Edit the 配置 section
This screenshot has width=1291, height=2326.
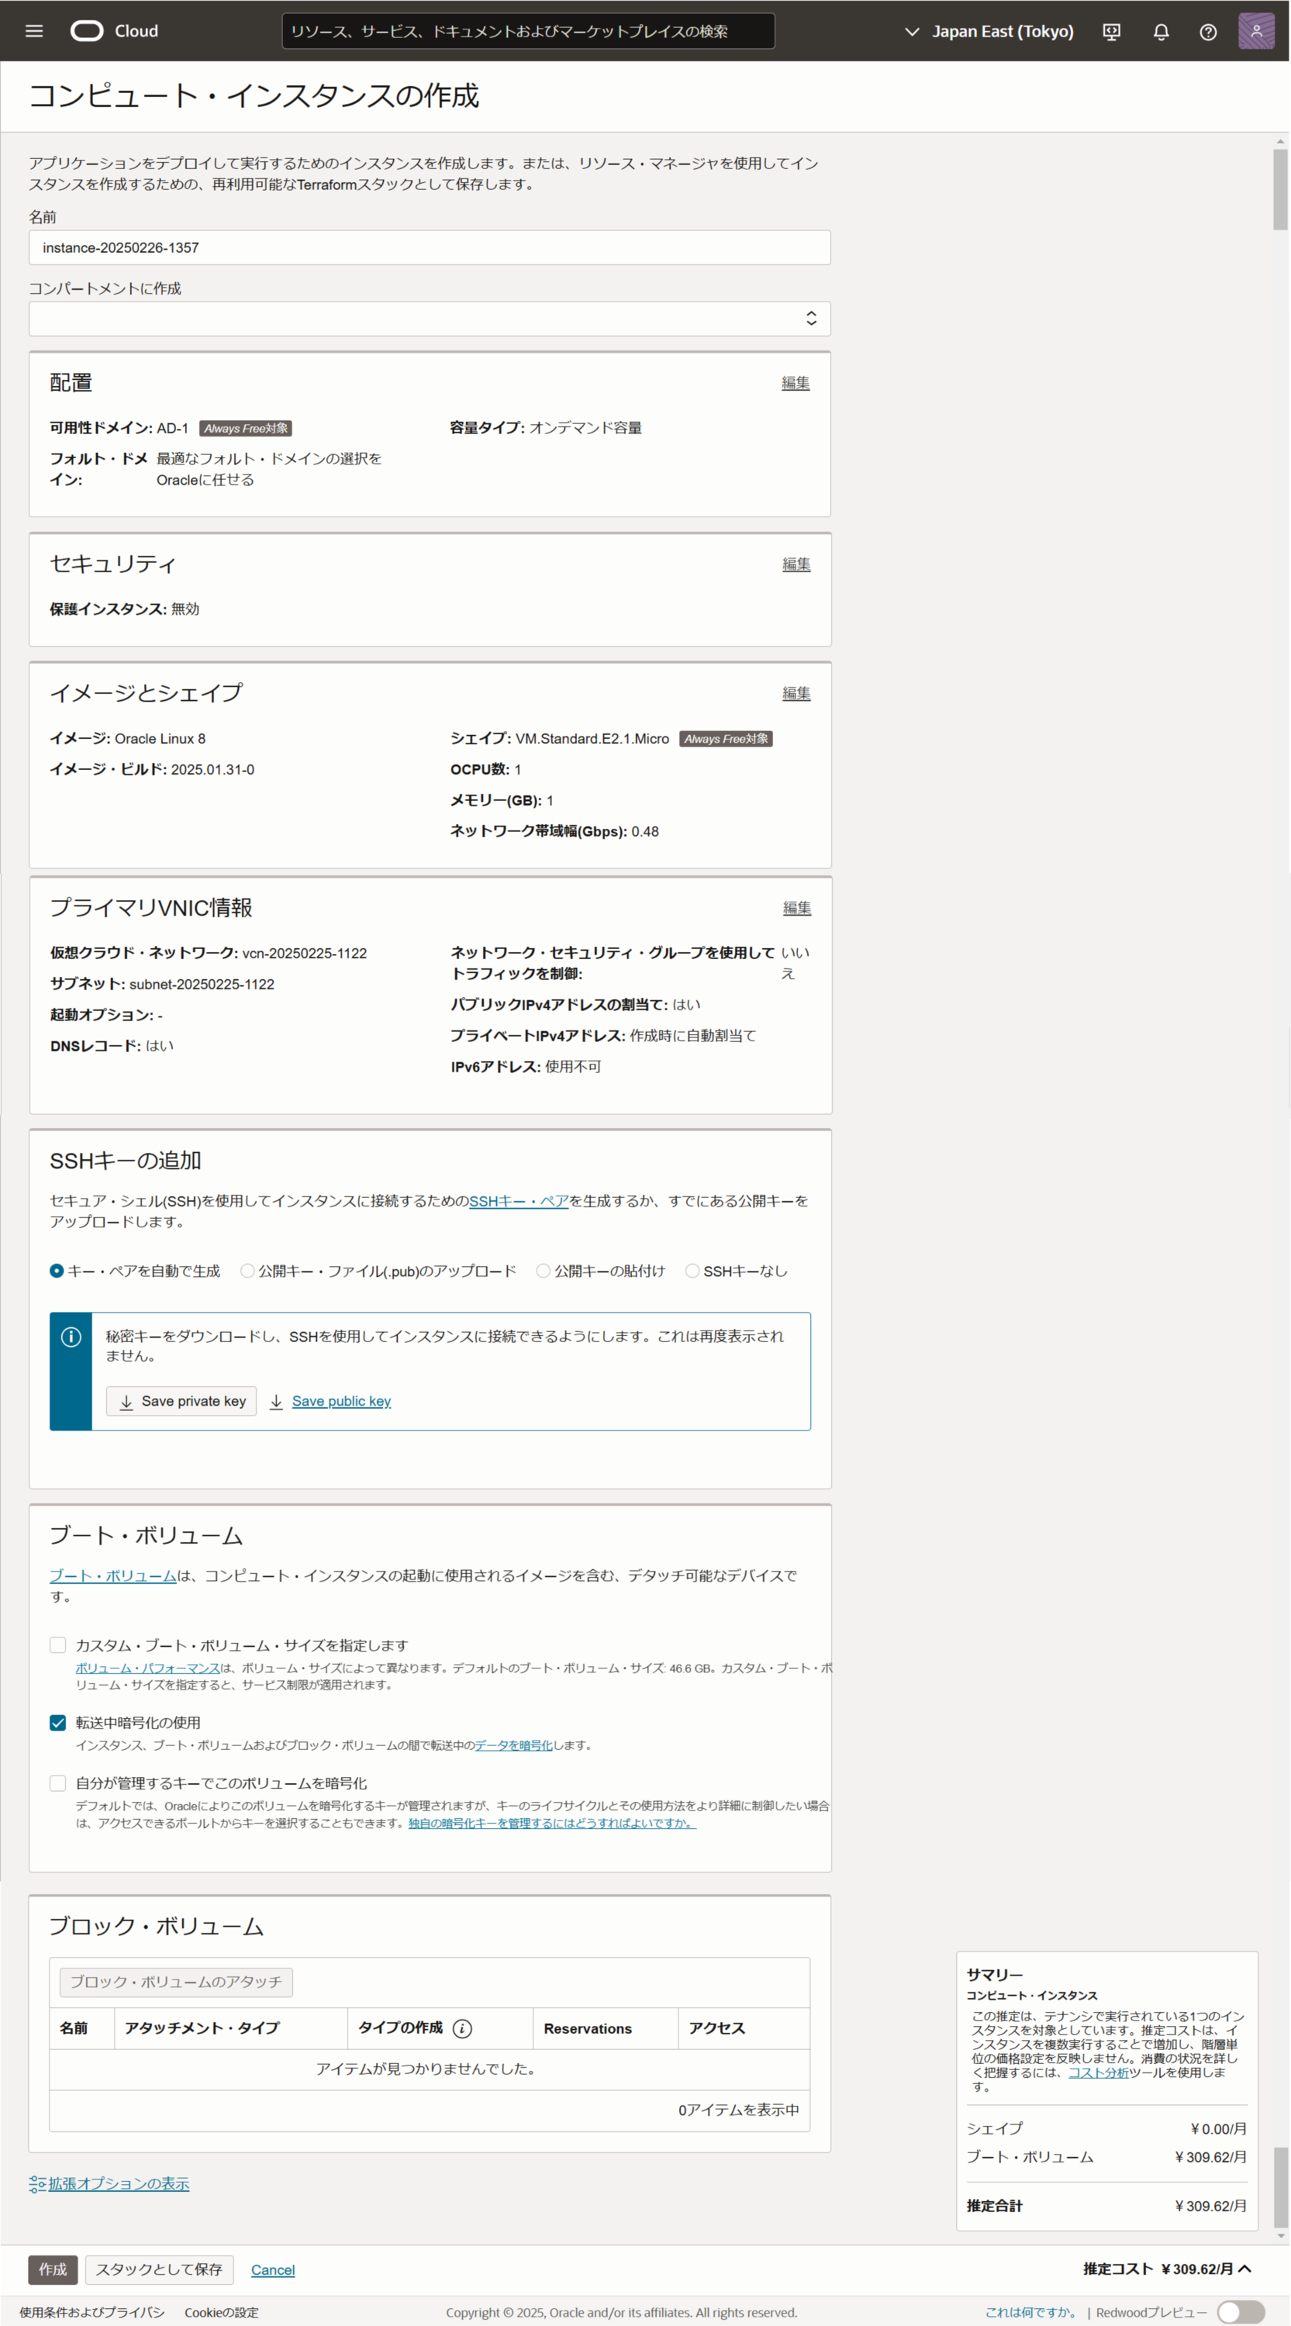pos(796,383)
